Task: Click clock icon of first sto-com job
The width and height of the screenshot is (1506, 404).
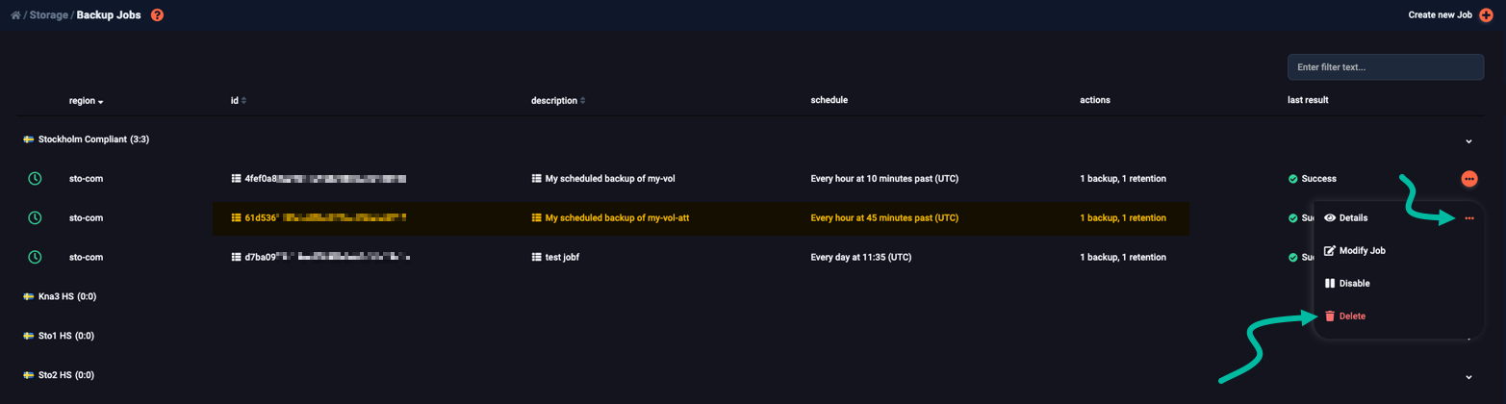Action: click(x=35, y=179)
